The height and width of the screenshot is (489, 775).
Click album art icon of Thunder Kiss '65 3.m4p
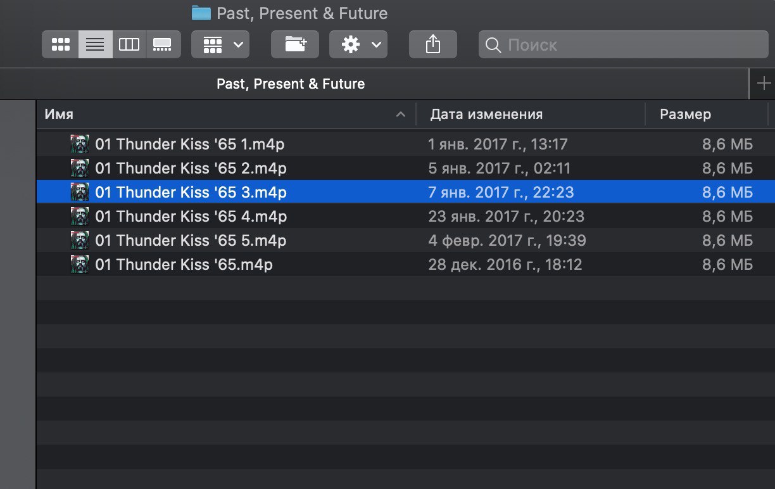click(x=80, y=192)
